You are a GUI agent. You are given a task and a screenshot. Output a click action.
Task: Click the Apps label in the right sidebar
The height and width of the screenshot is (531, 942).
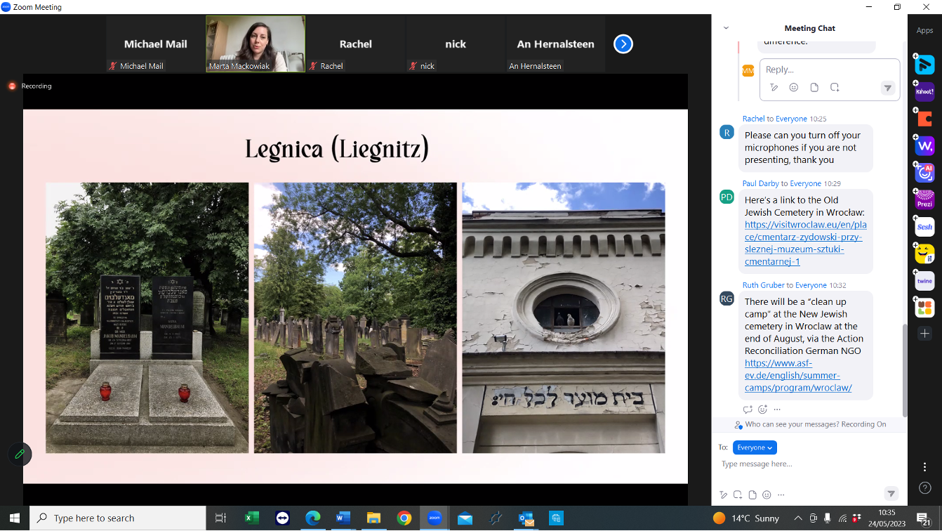(x=924, y=30)
